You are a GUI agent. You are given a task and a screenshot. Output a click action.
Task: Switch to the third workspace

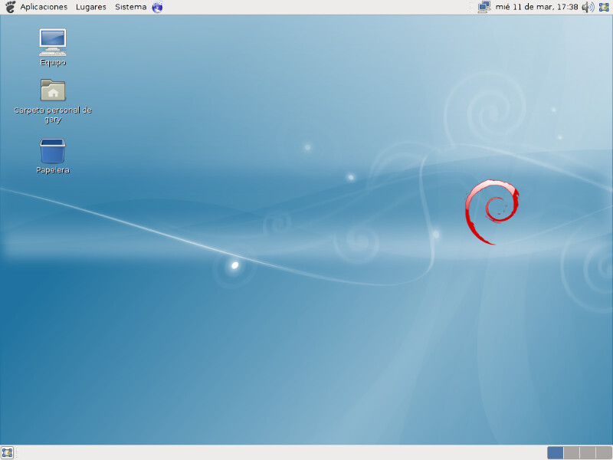point(588,452)
